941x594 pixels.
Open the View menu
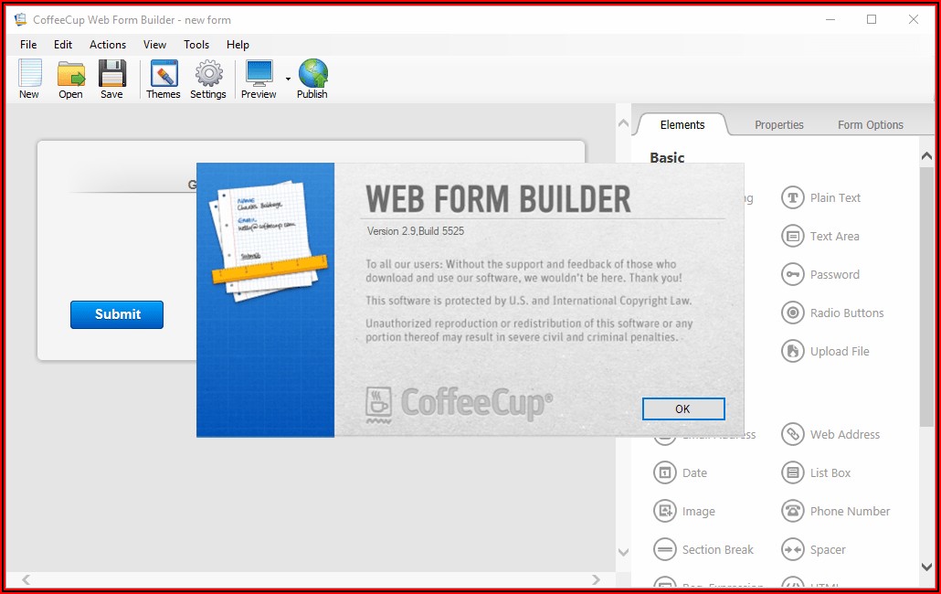tap(154, 45)
